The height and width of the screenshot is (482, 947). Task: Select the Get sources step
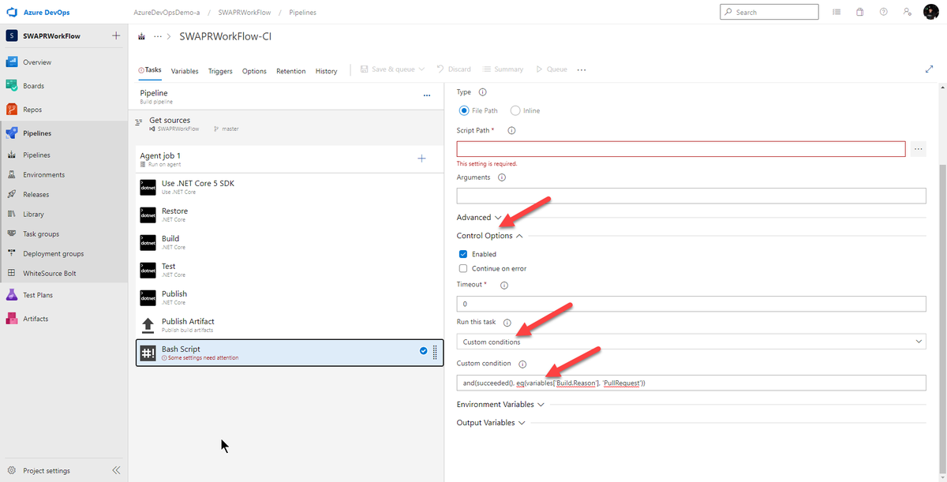pyautogui.click(x=288, y=124)
